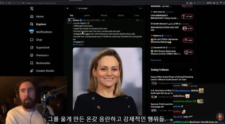Open Hasan Piker news headline
This screenshot has height=124, width=225.
pos(172,78)
